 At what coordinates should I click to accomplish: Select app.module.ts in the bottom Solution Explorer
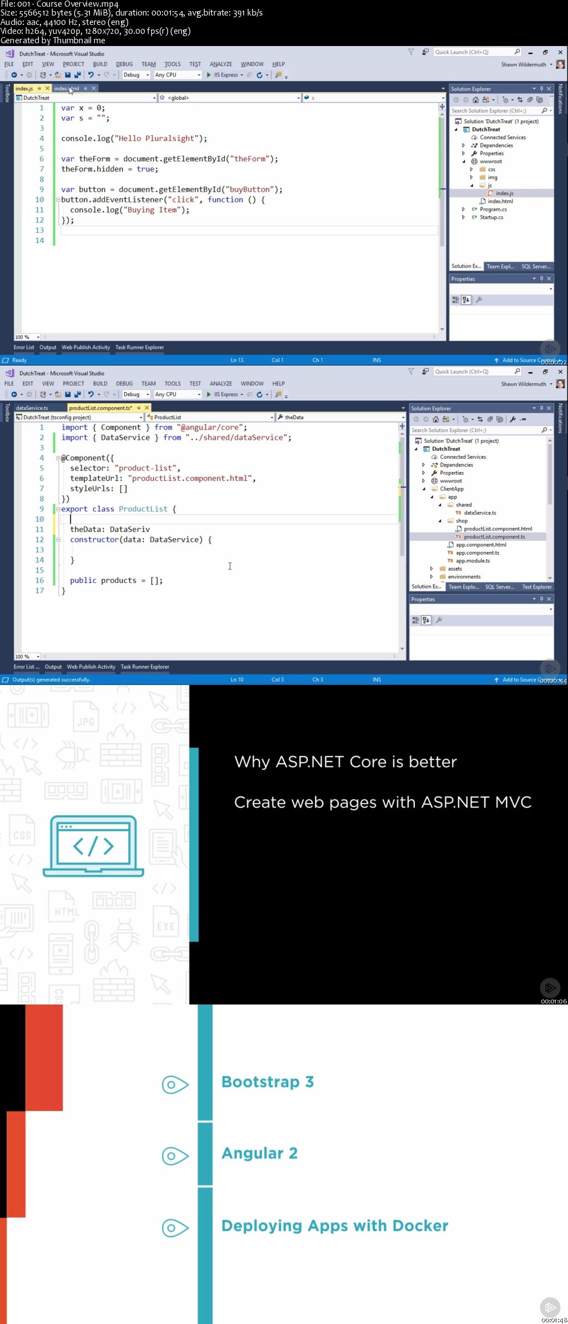coord(473,561)
